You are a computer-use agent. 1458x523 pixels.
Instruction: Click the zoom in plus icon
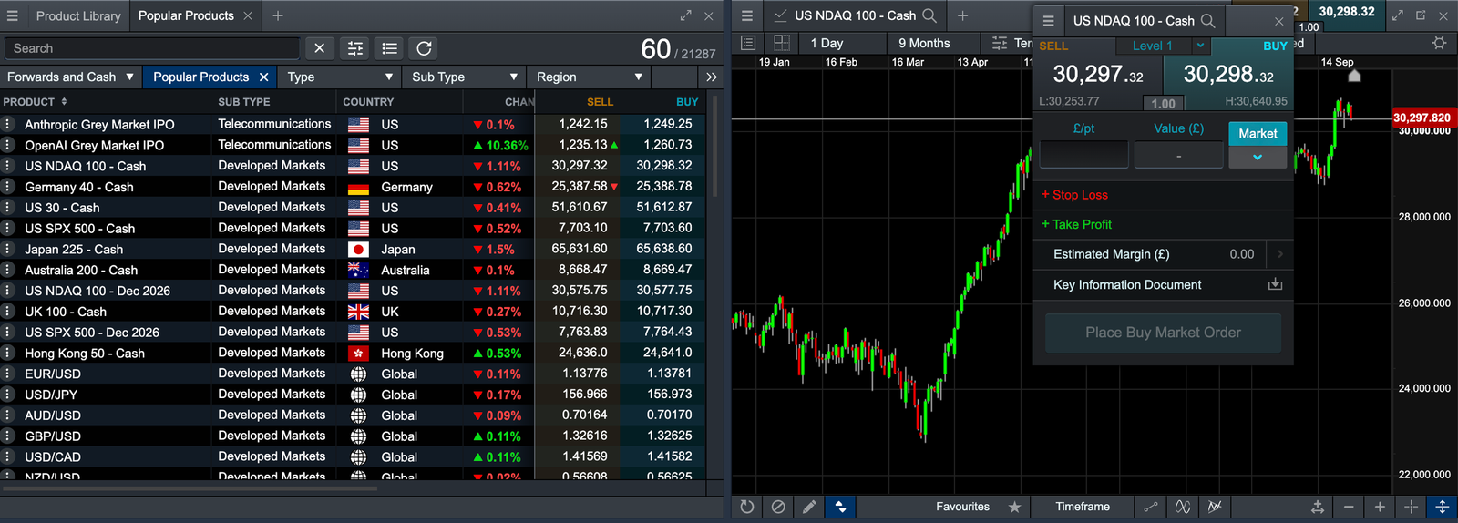point(1380,507)
